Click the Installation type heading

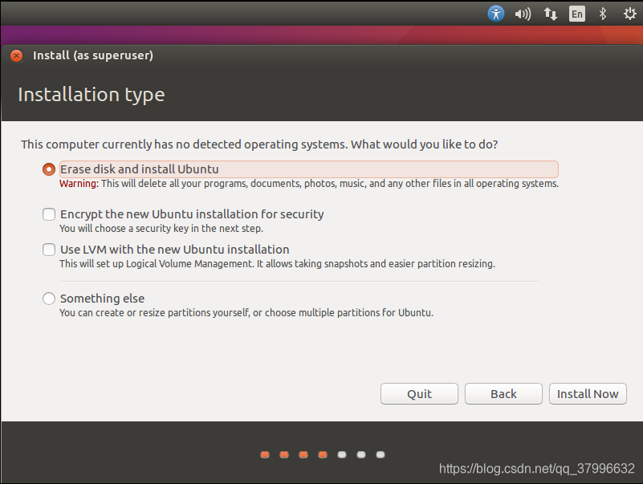pos(91,95)
